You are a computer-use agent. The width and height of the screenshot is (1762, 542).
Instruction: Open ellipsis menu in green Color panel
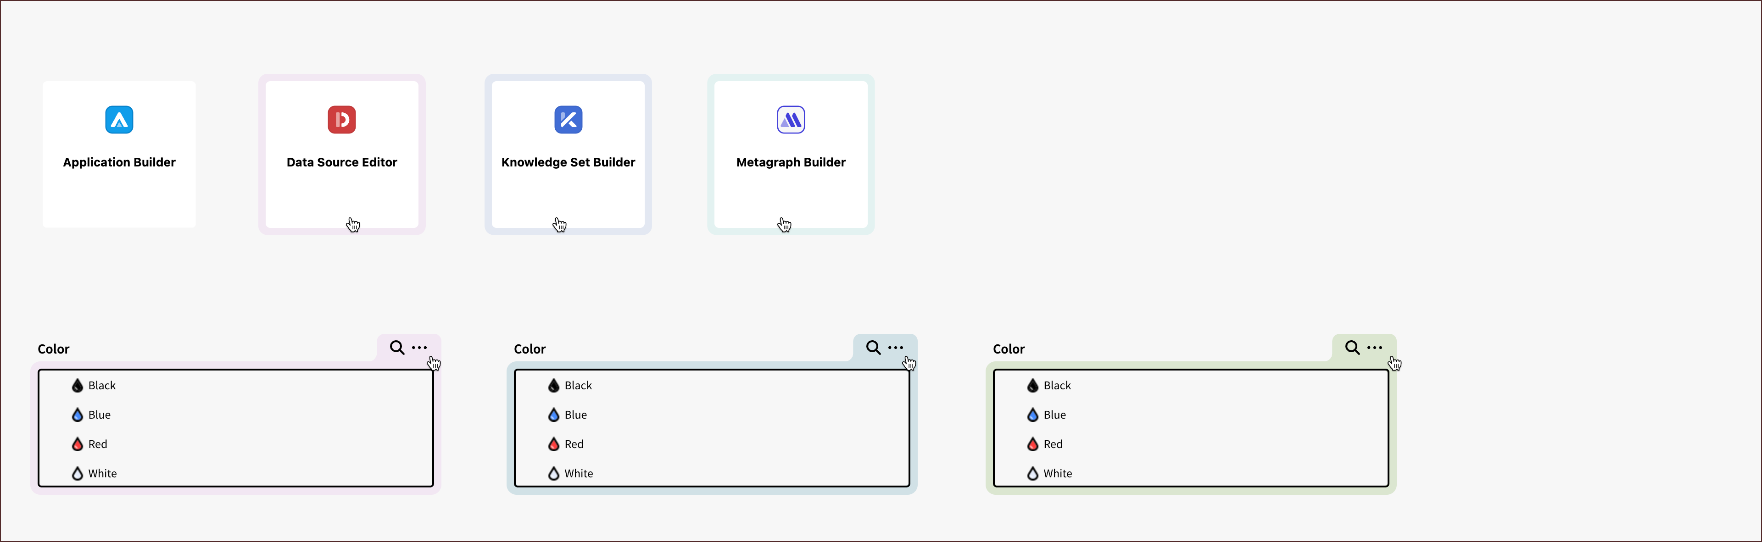pos(1374,347)
